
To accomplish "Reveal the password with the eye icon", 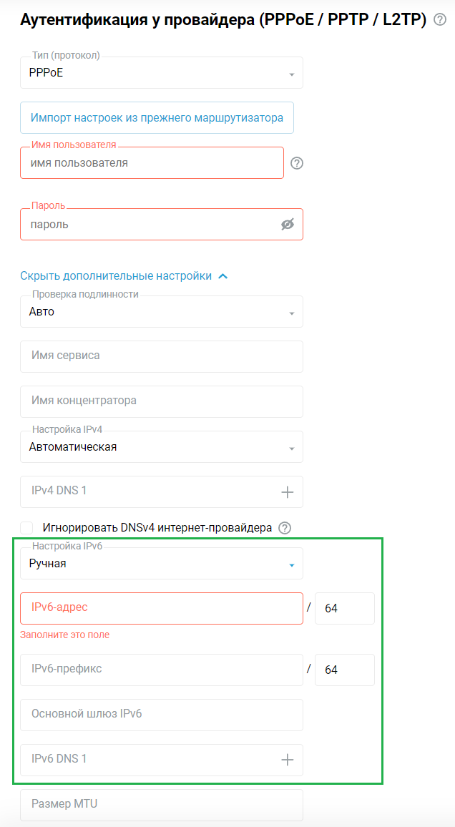I will tap(288, 224).
